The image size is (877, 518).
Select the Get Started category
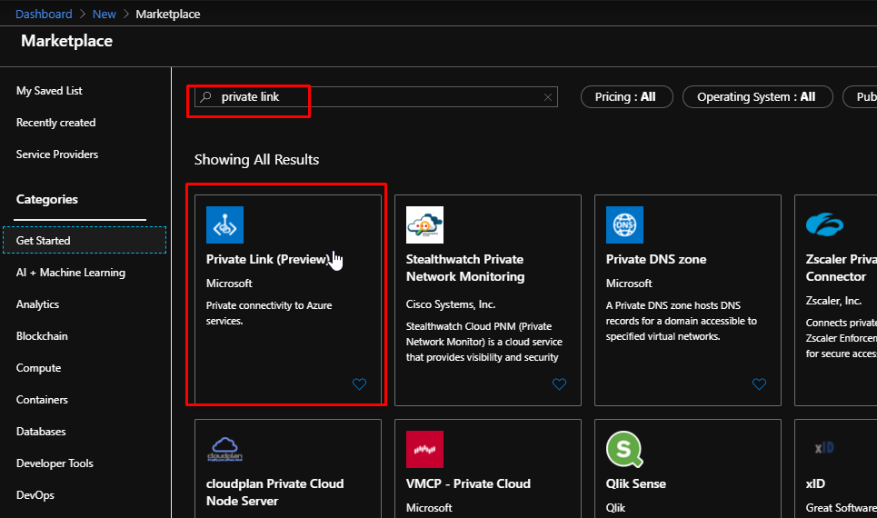[x=85, y=240]
